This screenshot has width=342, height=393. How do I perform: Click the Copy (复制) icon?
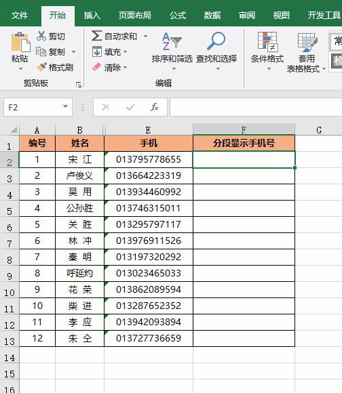pos(41,51)
